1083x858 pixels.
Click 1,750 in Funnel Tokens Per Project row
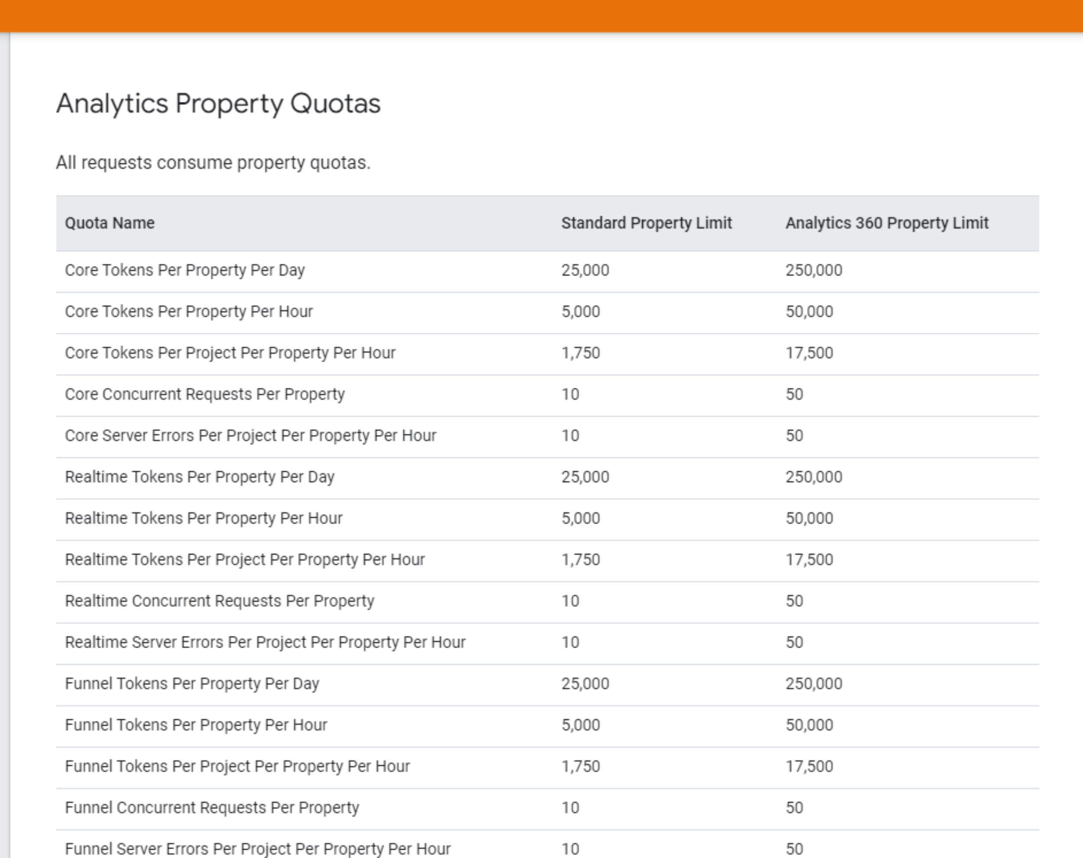(x=581, y=766)
